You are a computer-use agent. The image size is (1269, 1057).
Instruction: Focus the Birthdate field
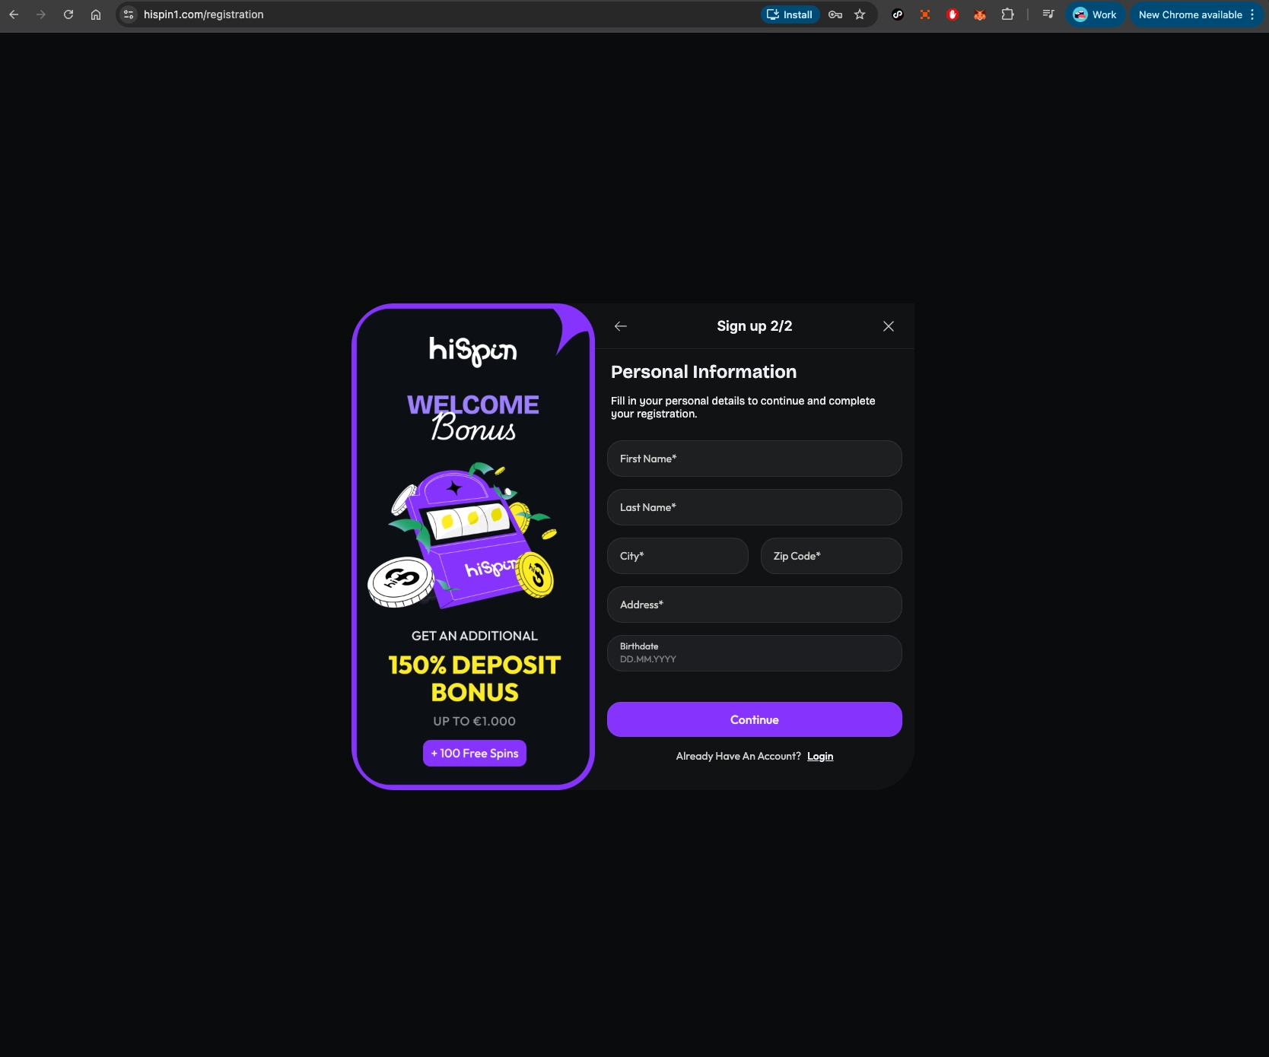(x=755, y=653)
